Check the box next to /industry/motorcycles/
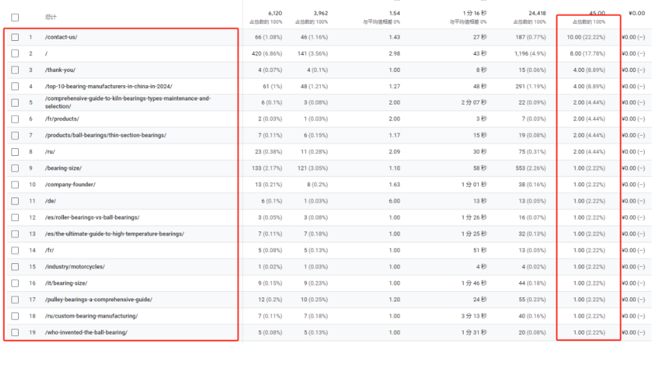 tap(15, 267)
